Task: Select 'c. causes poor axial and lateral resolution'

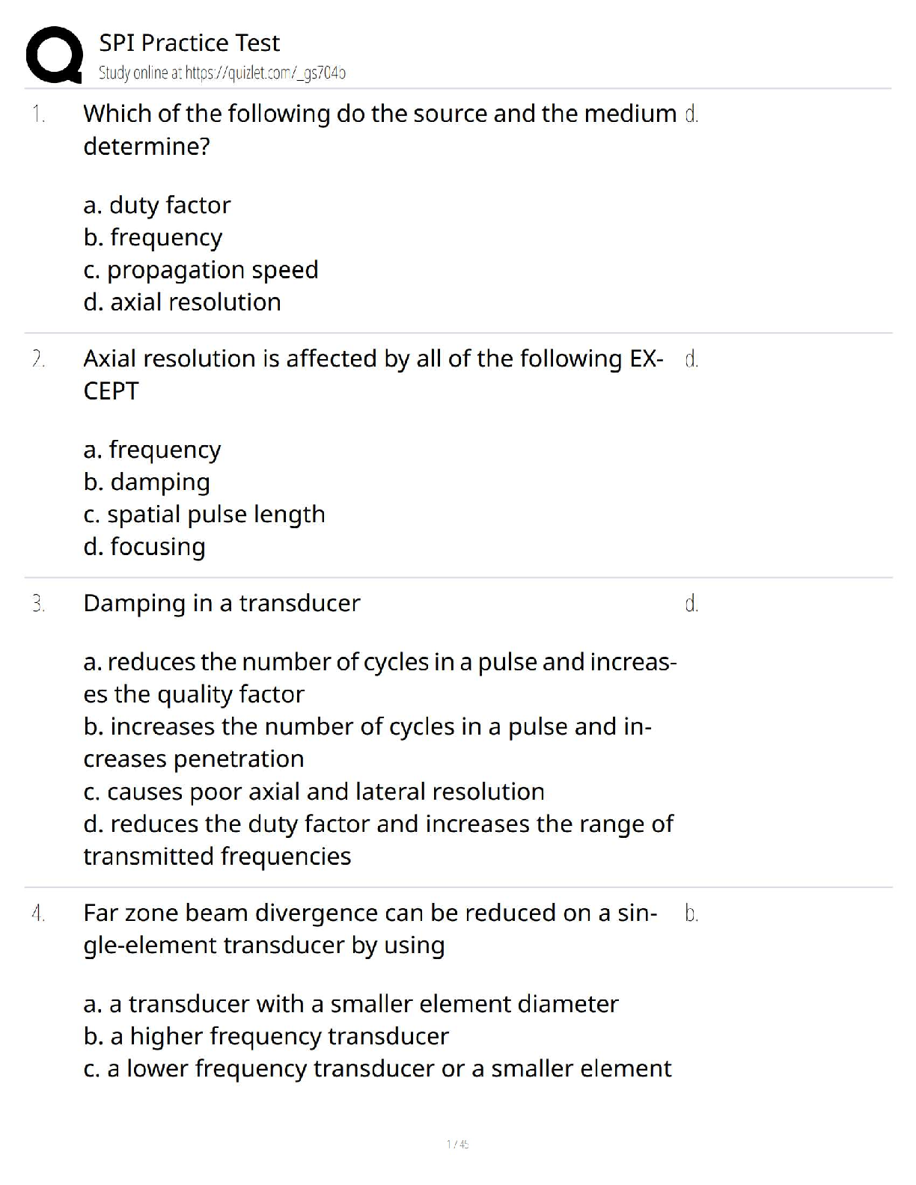Action: [x=314, y=791]
